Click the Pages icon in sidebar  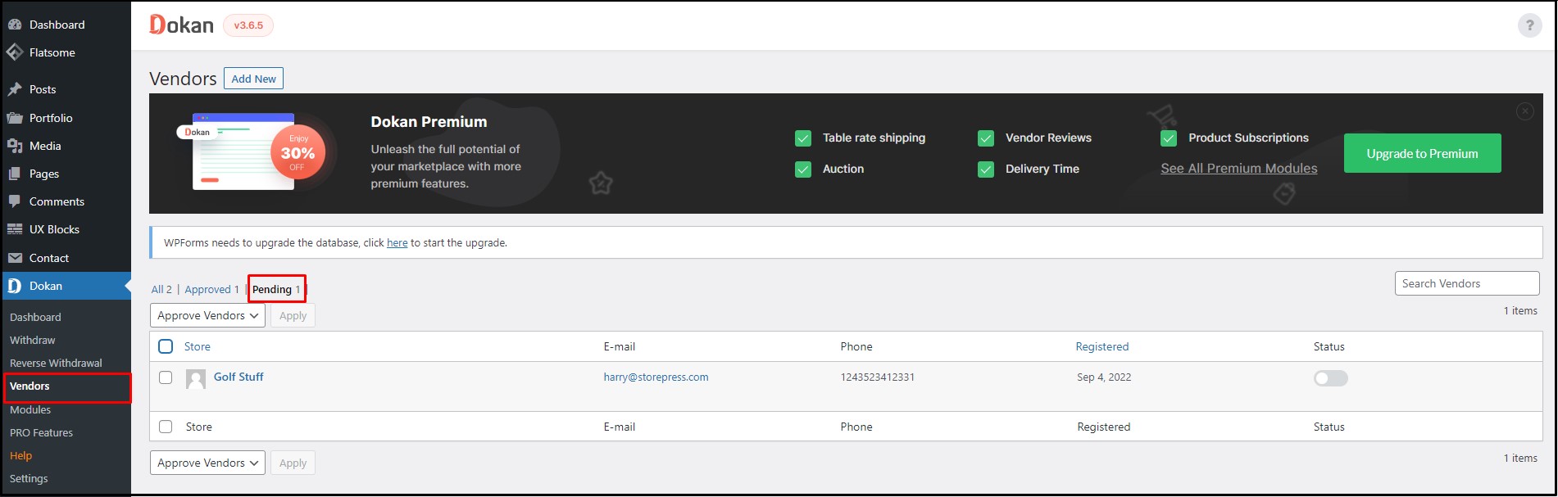(x=15, y=174)
